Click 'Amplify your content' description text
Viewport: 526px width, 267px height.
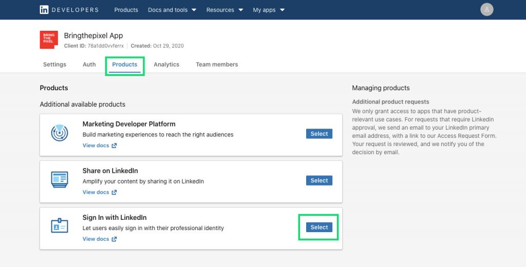[143, 182]
